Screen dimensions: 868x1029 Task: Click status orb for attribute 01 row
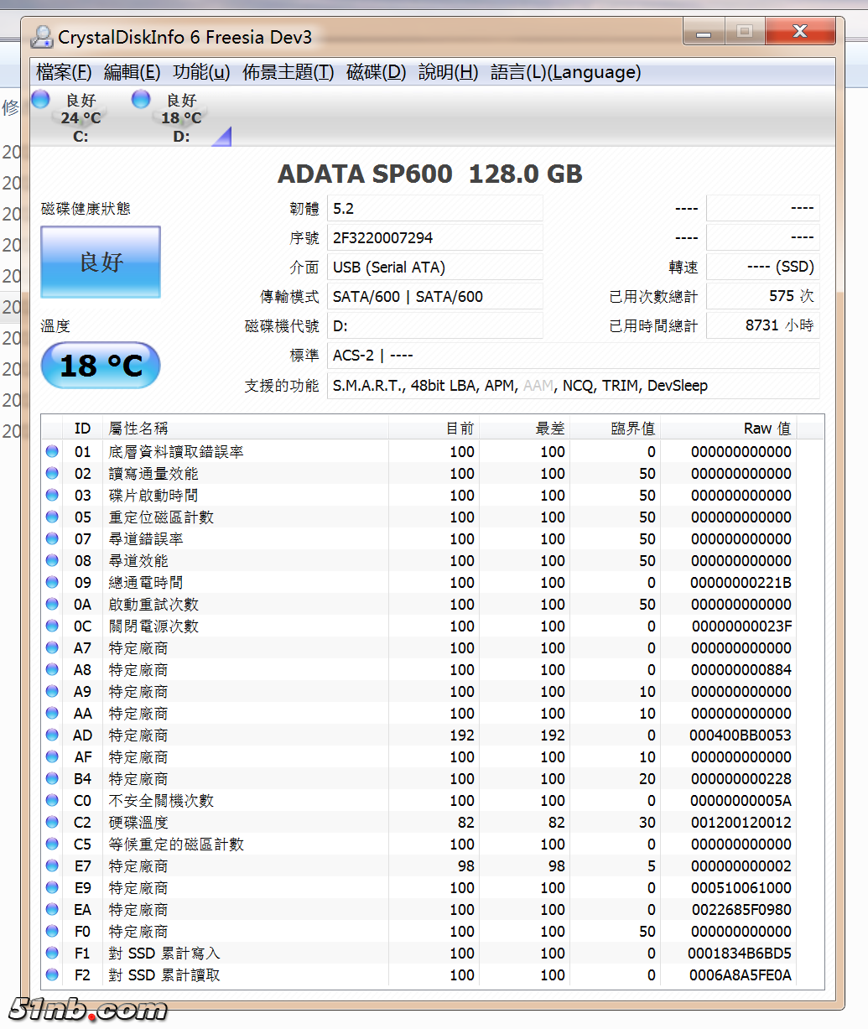point(52,452)
